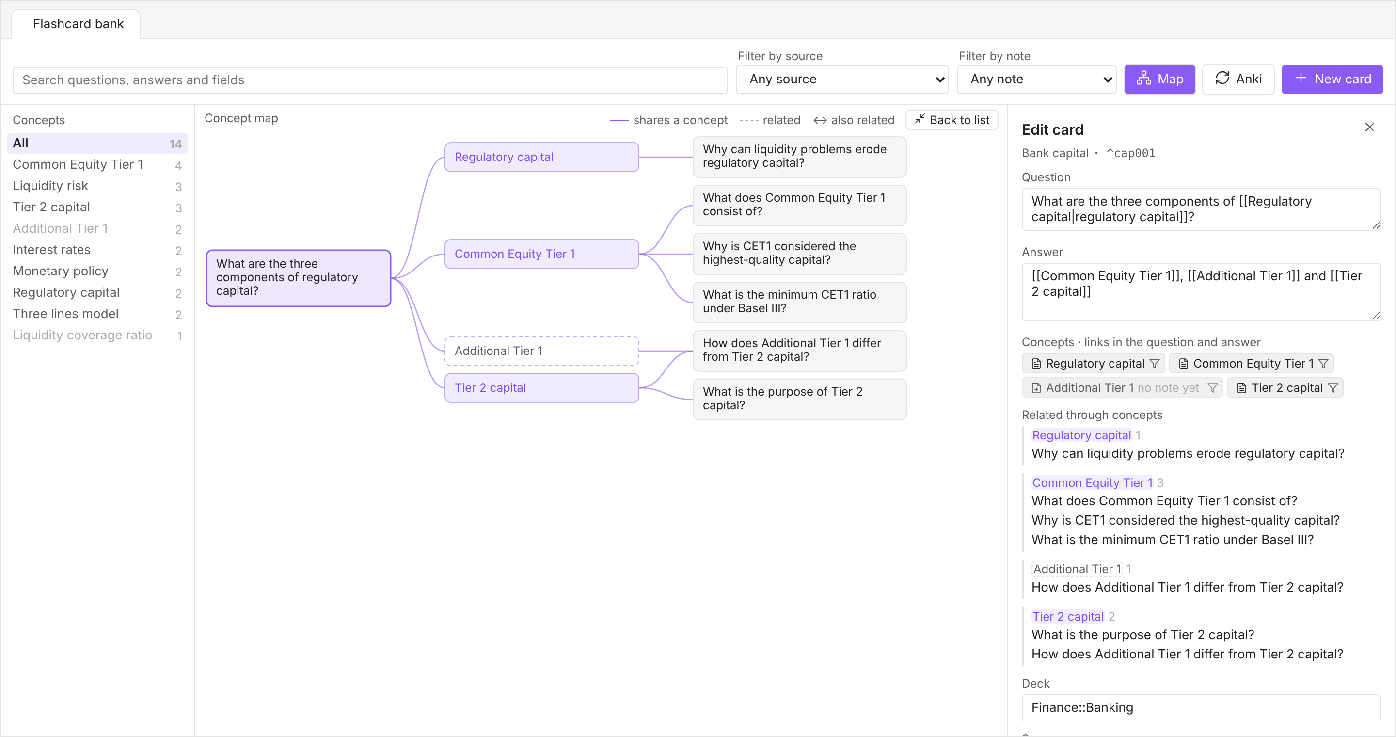Select Liquidity coverage ratio concept
Screen dimensions: 1396x737
[x=97, y=336]
